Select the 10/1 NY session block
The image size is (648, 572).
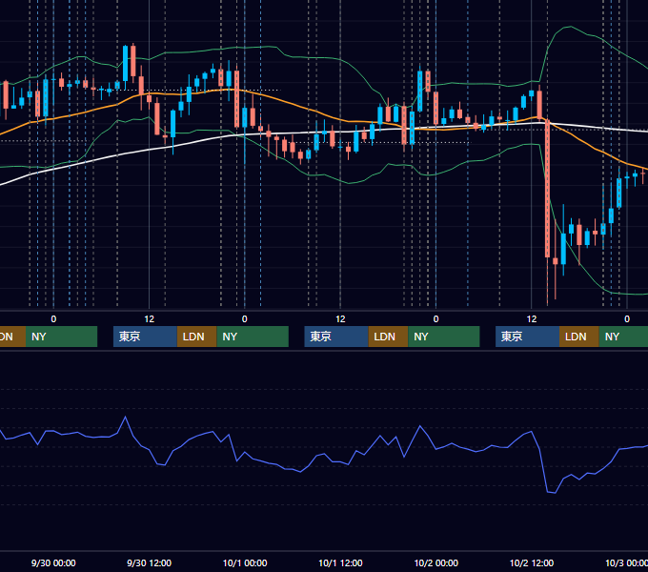tap(444, 337)
